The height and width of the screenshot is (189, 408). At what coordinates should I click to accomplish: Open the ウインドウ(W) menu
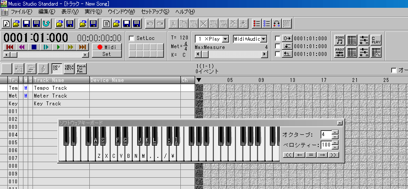121,12
